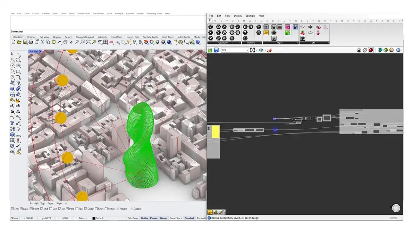413x231 pixels.
Task: Toggle Grid Snap in the status bar
Action: (133, 219)
